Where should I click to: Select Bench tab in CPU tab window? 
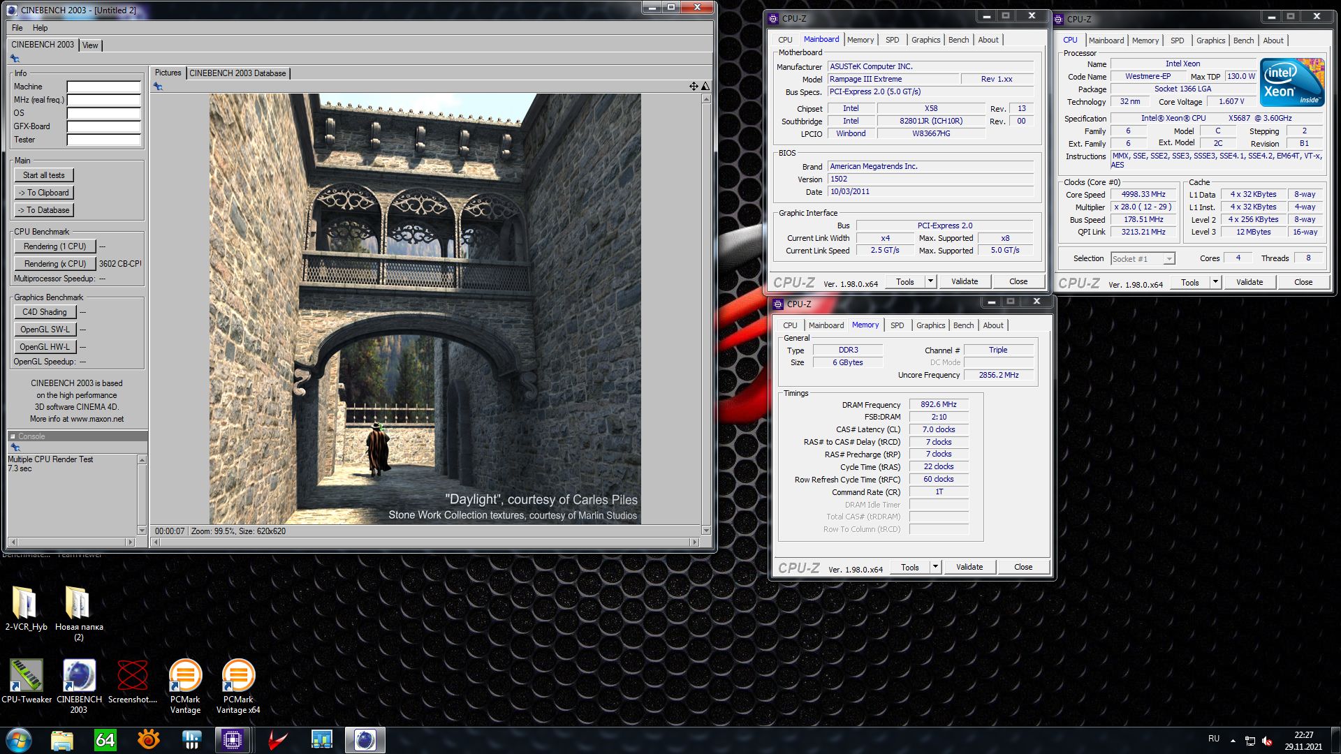[x=1243, y=40]
